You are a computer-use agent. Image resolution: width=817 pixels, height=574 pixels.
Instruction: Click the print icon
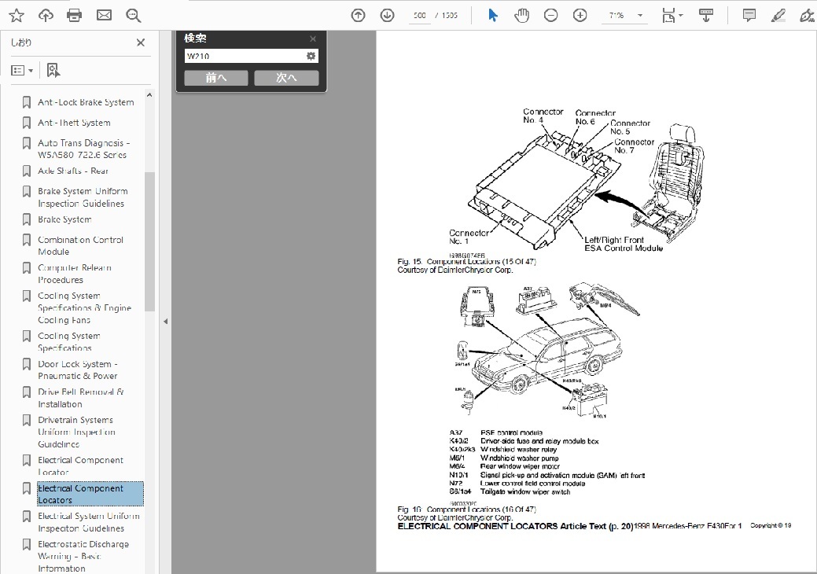75,16
